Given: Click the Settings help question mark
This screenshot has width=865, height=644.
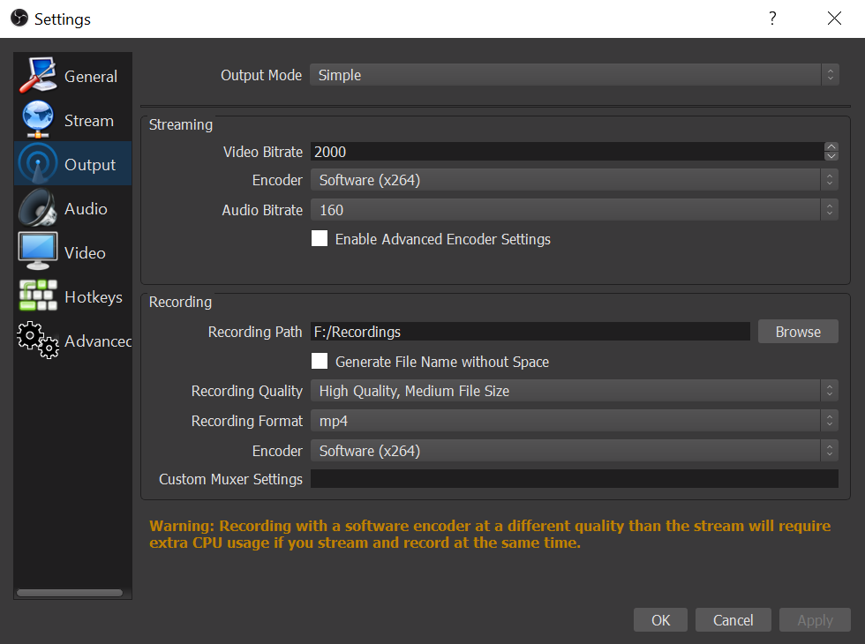Looking at the screenshot, I should (771, 18).
